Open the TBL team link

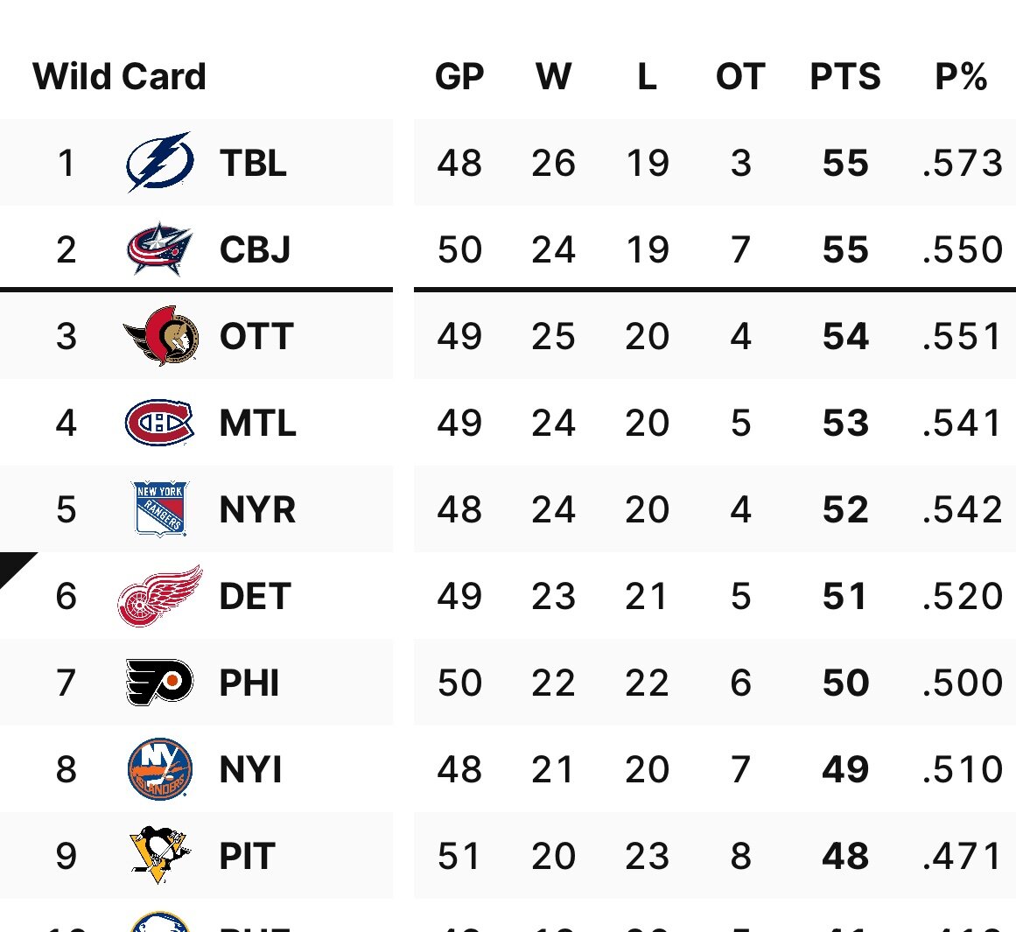tap(253, 163)
